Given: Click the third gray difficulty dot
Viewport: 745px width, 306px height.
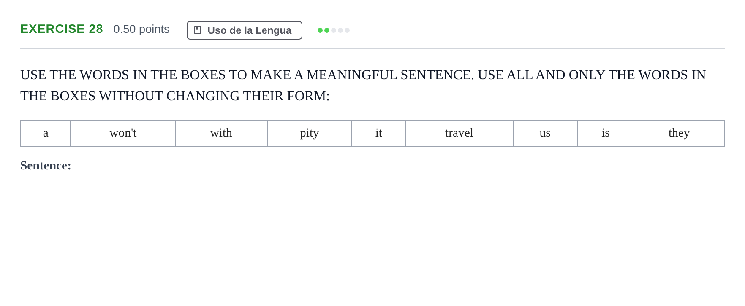Looking at the screenshot, I should [x=334, y=30].
